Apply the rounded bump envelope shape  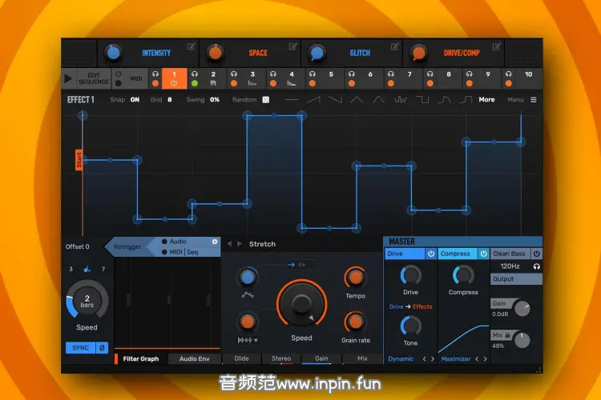click(x=444, y=100)
